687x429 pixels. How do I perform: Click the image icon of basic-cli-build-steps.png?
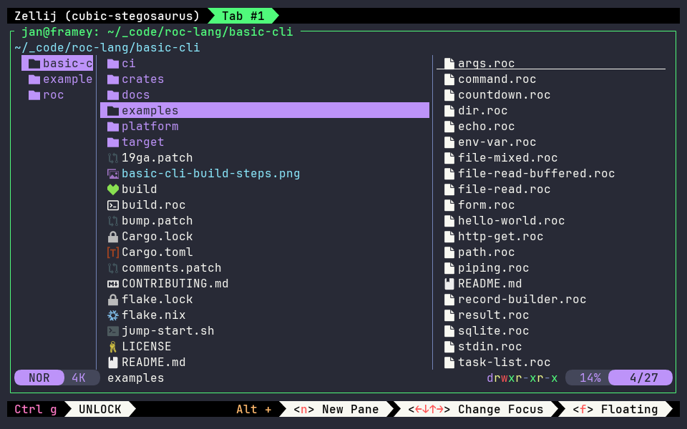click(x=112, y=174)
